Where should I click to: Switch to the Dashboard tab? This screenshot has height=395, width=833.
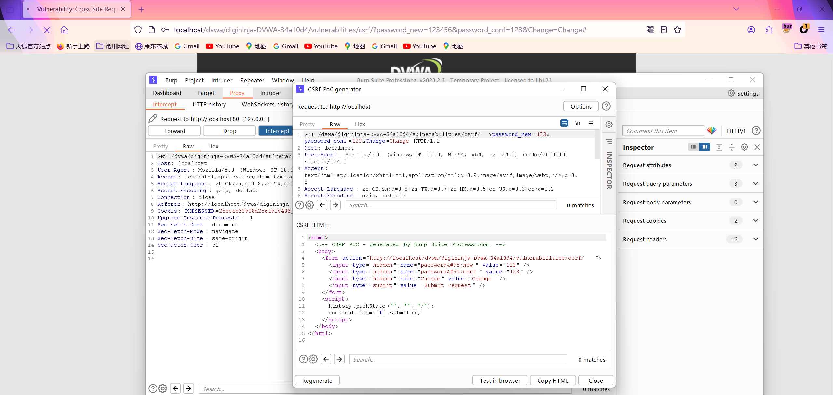point(167,93)
